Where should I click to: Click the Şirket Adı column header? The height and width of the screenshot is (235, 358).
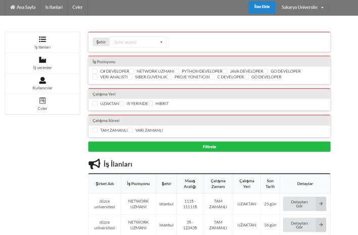[105, 184]
